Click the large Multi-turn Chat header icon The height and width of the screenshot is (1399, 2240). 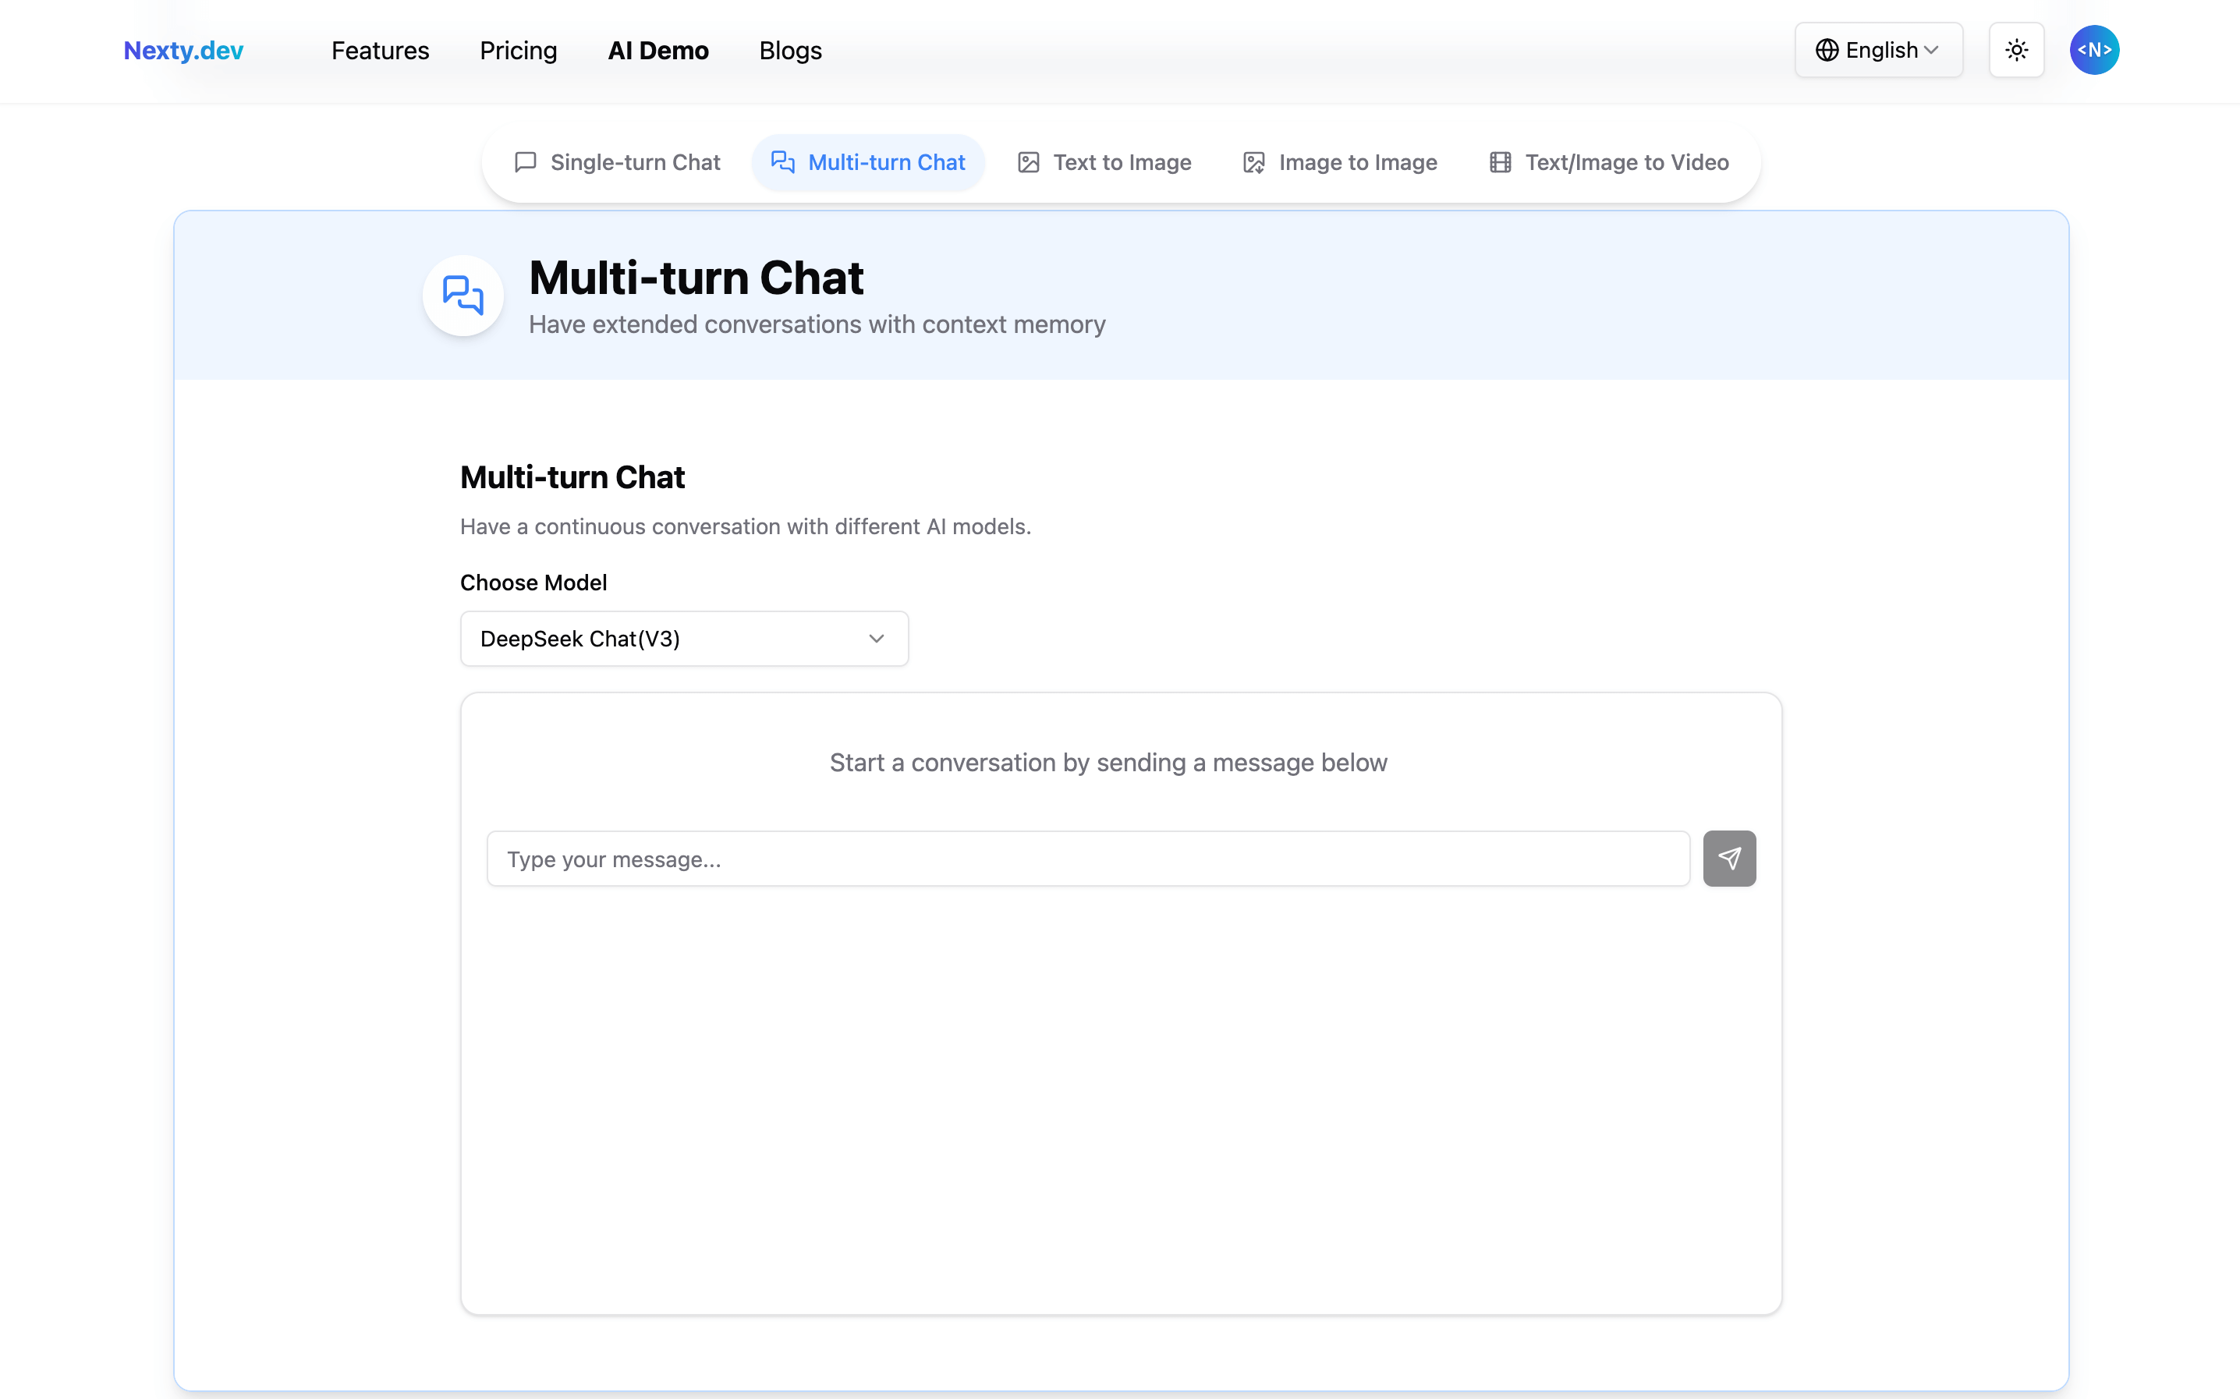pyautogui.click(x=463, y=296)
